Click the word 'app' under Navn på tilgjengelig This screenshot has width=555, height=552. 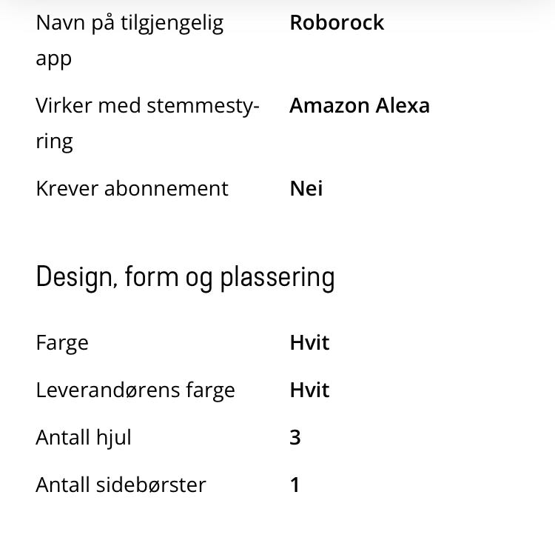click(x=53, y=59)
